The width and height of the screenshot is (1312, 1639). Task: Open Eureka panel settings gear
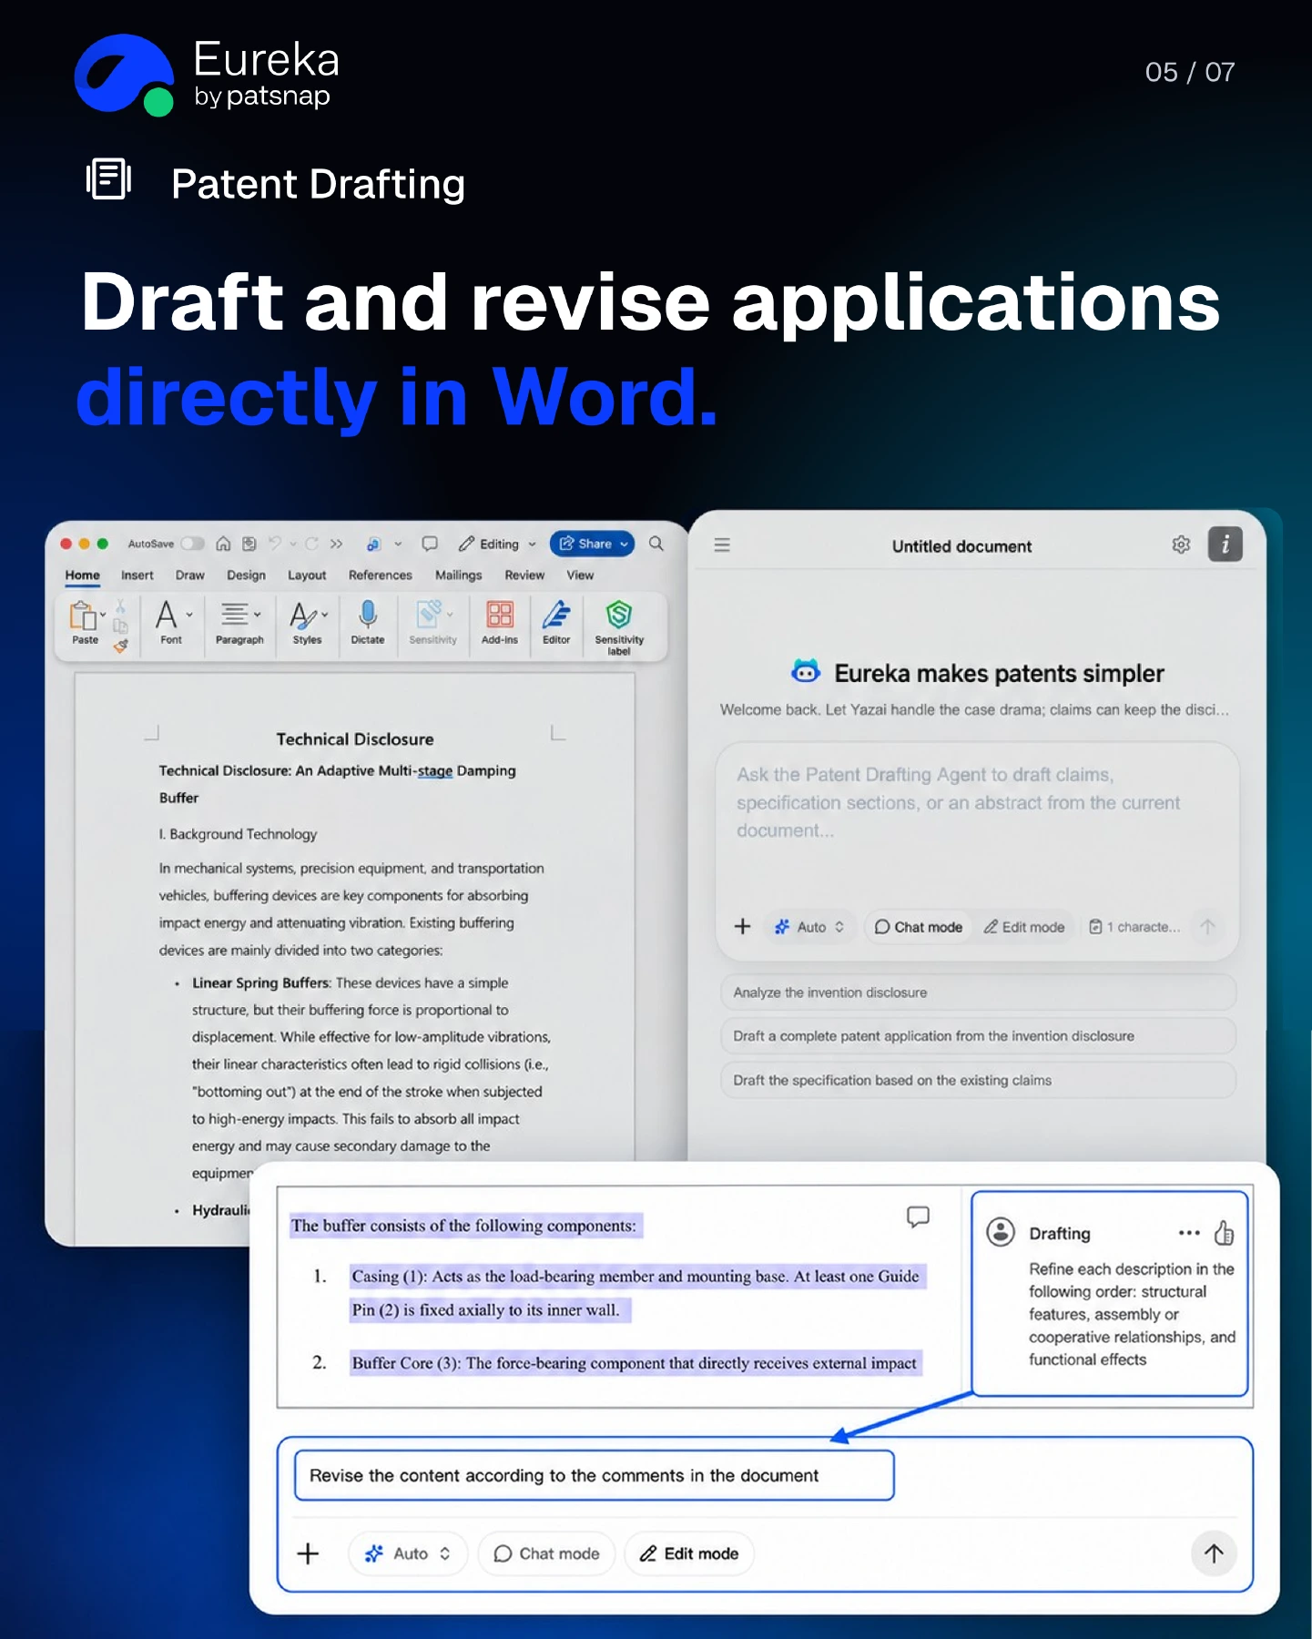pos(1181,545)
